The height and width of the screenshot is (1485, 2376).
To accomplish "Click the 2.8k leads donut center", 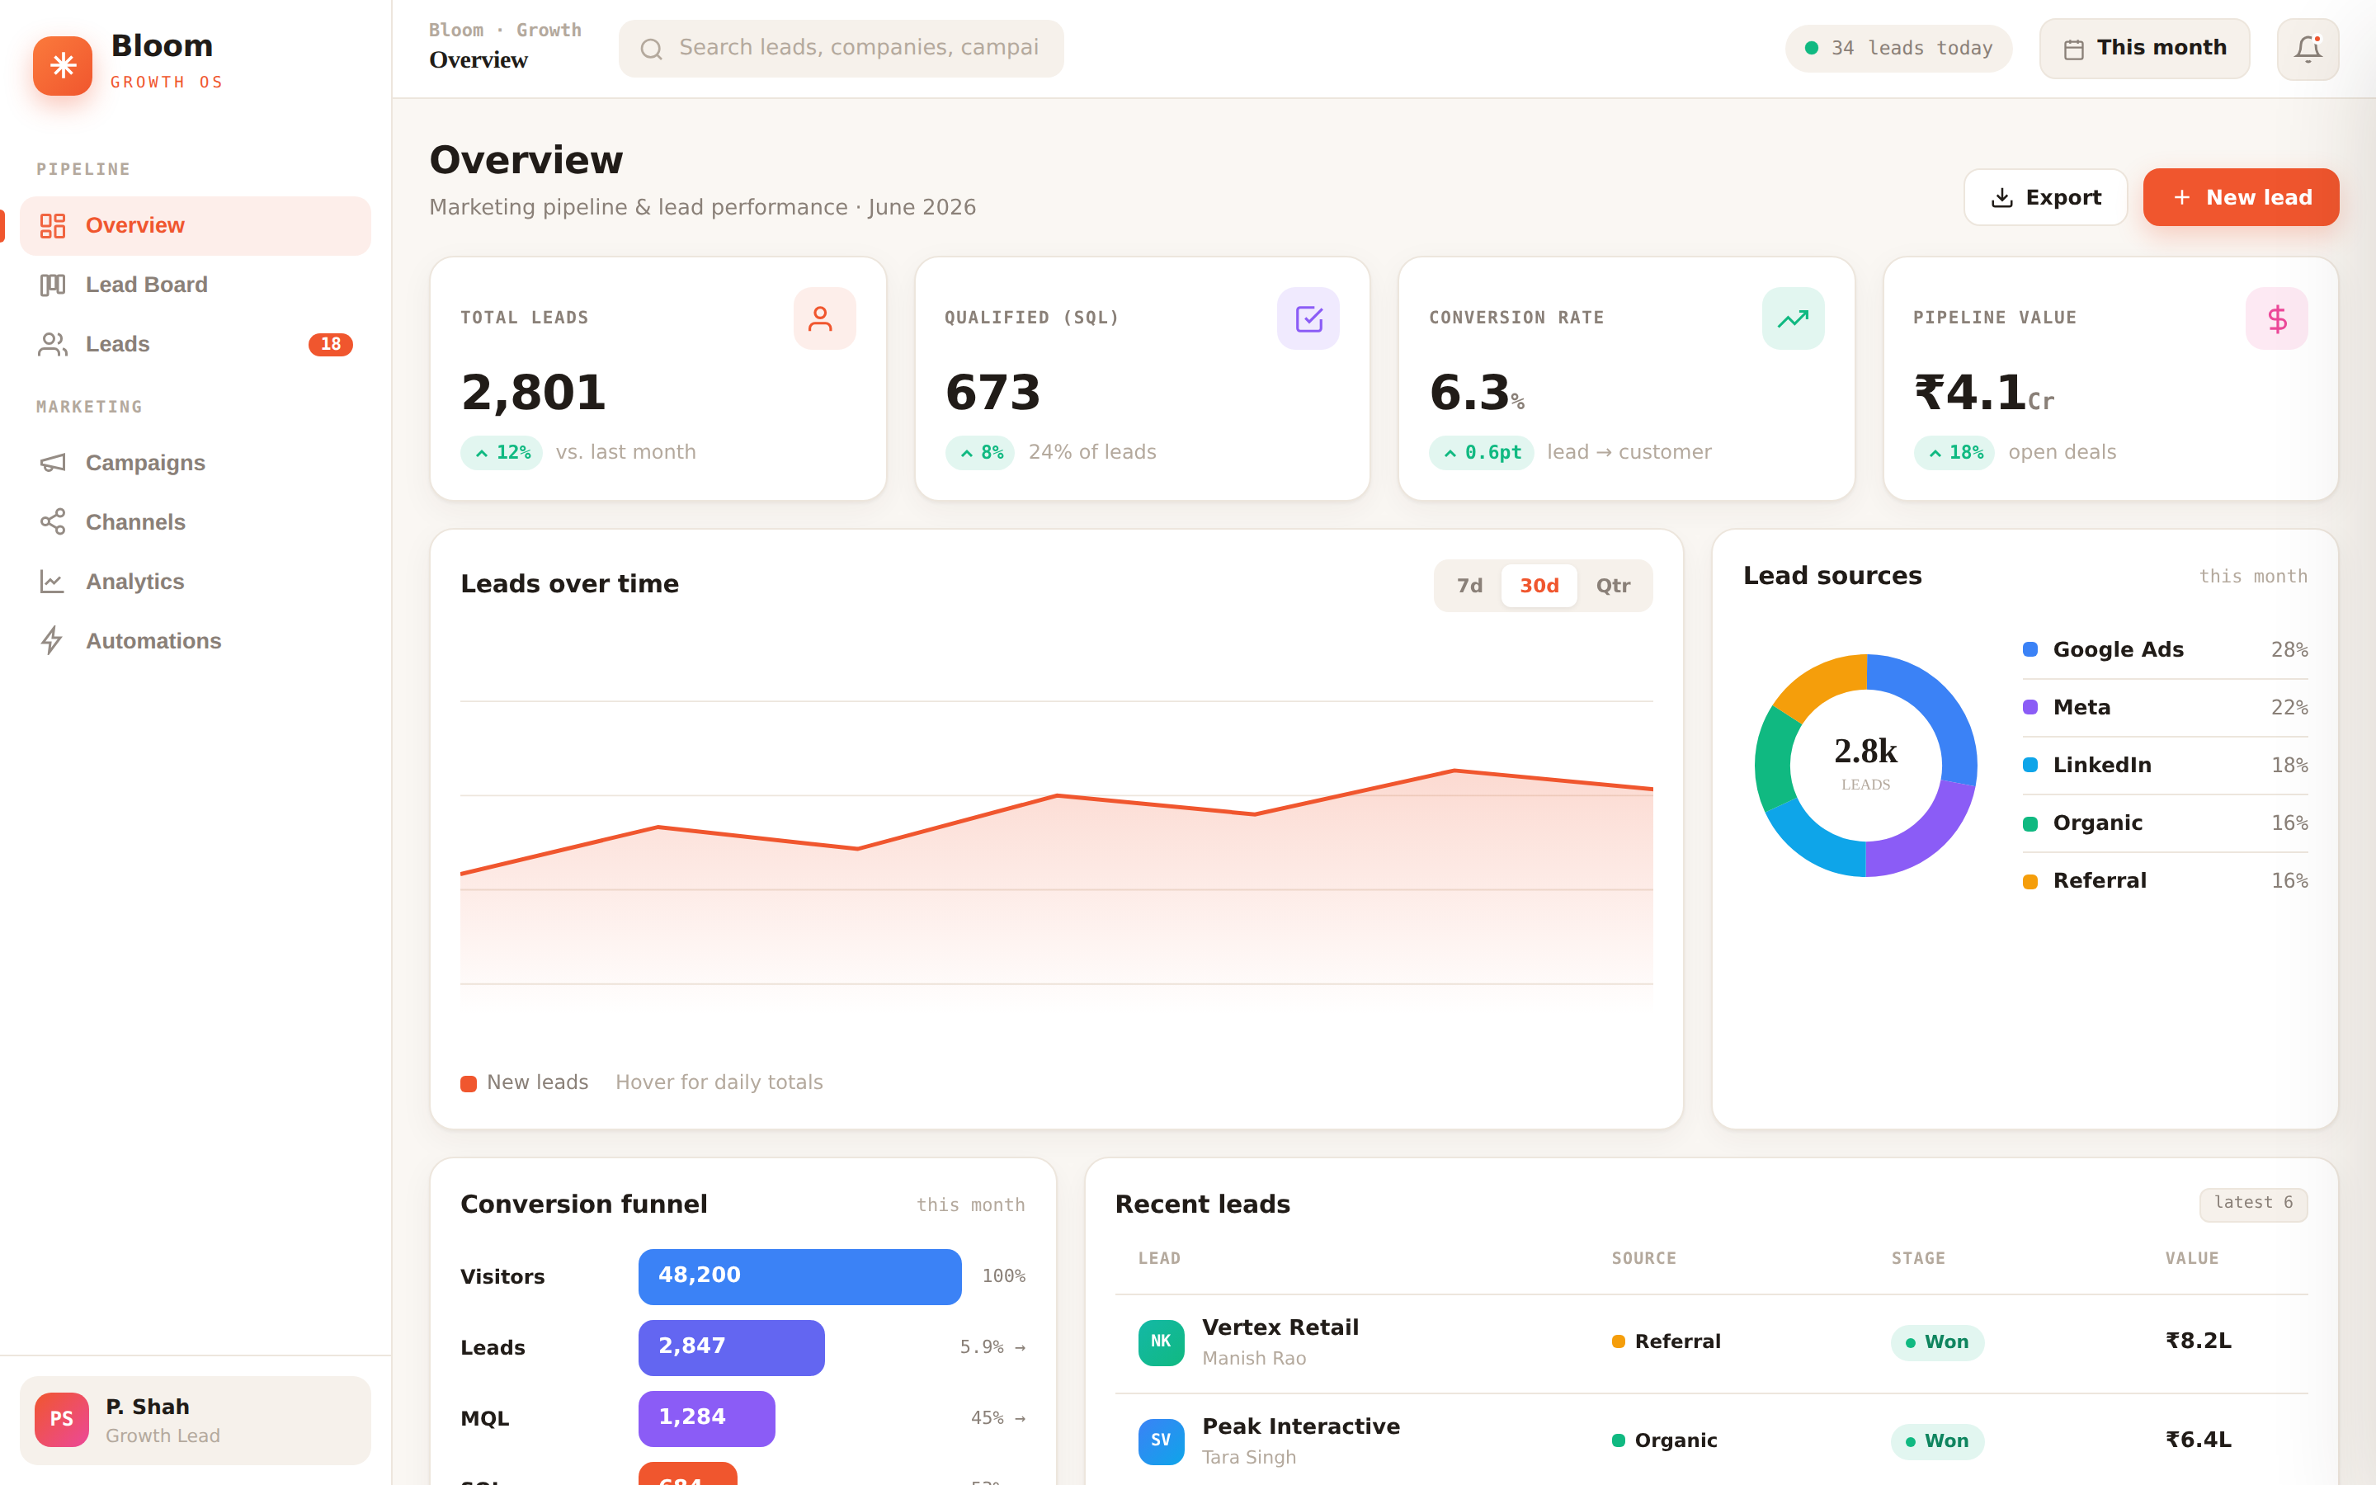I will (x=1865, y=763).
